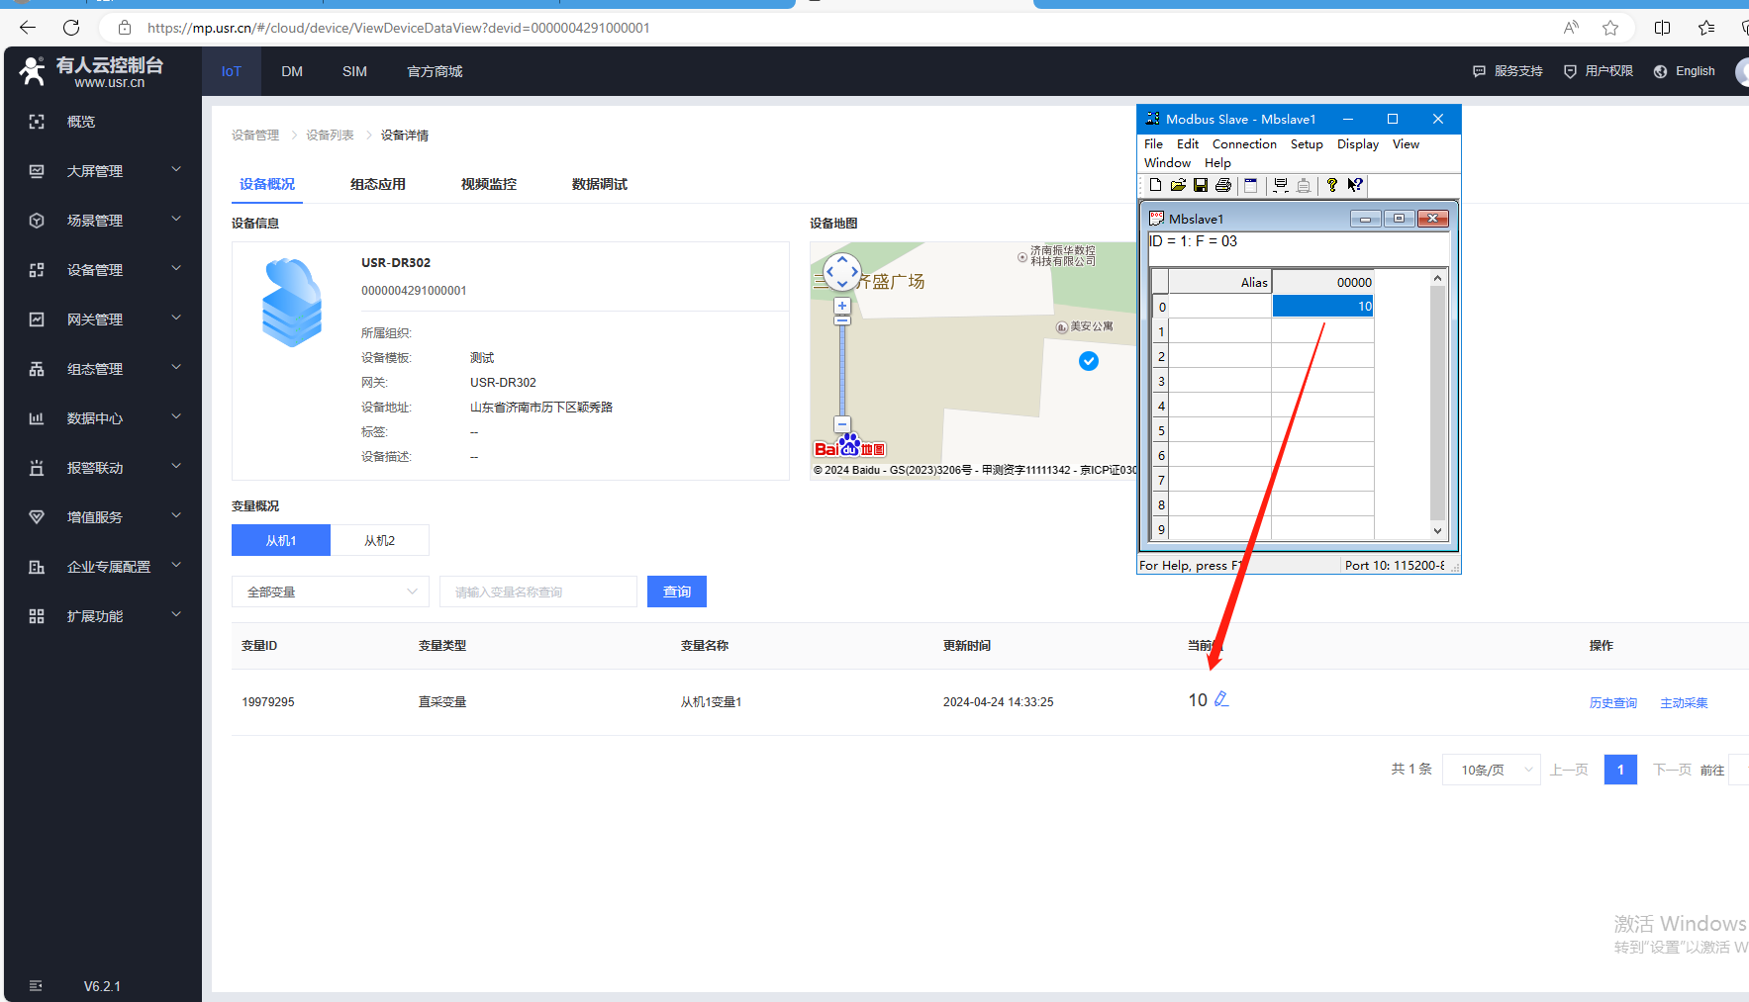Click the Open folder icon in Modbus Slave
This screenshot has width=1749, height=1002.
[1178, 185]
